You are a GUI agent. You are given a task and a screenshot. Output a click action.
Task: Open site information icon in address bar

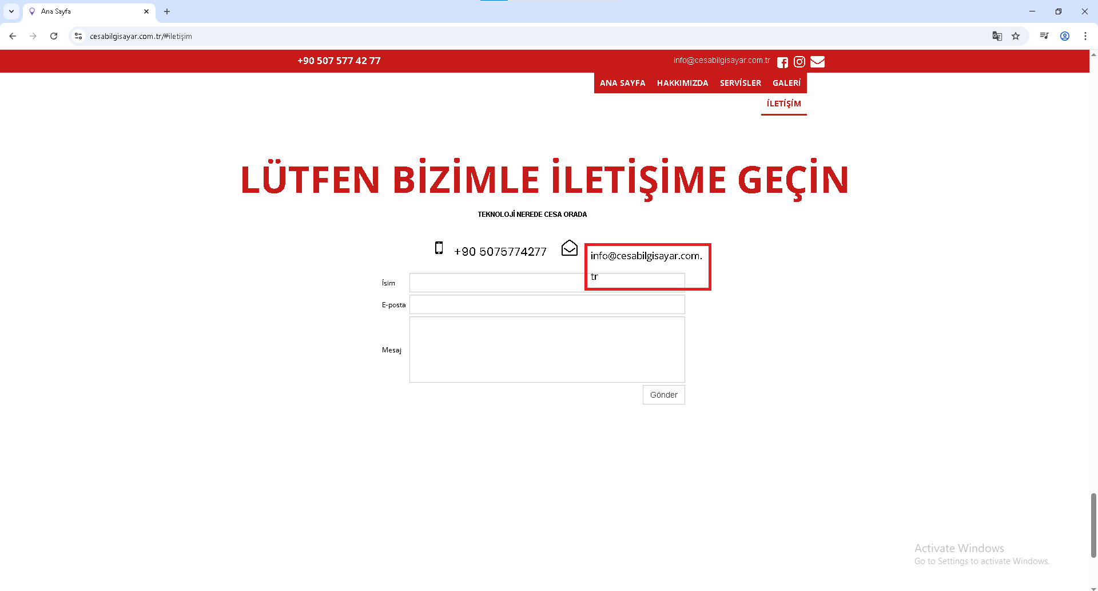coord(78,36)
